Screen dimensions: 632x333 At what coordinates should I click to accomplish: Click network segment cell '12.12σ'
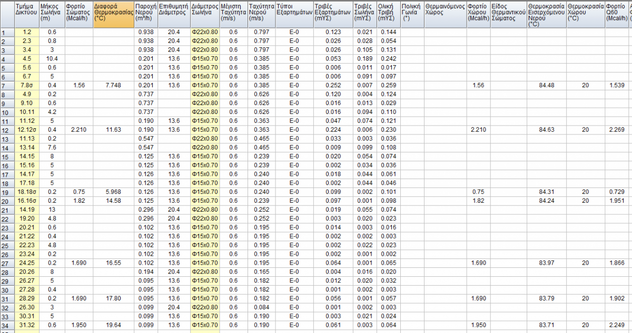(27, 130)
